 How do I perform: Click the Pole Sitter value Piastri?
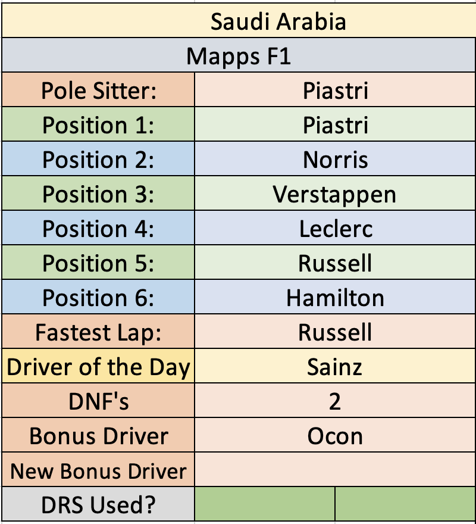tap(336, 90)
